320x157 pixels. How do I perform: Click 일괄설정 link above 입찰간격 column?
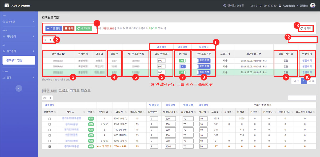161,46
